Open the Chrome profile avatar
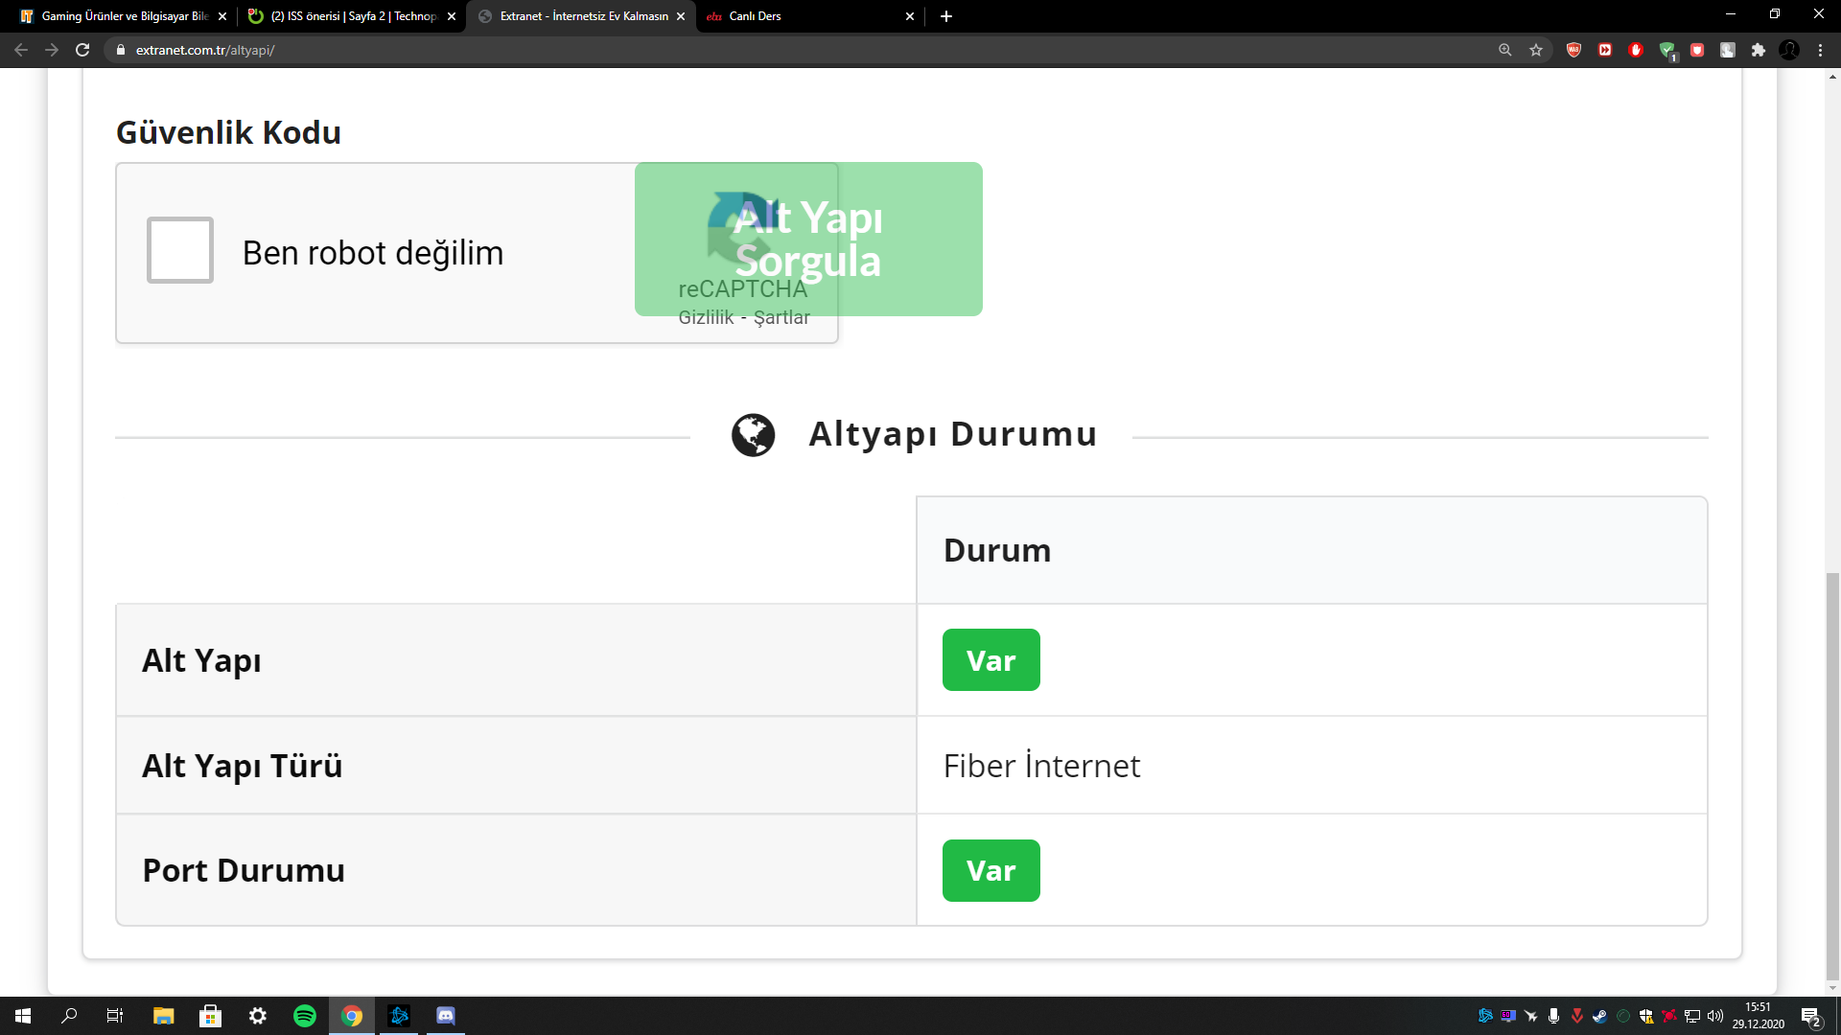Viewport: 1841px width, 1035px height. tap(1789, 50)
